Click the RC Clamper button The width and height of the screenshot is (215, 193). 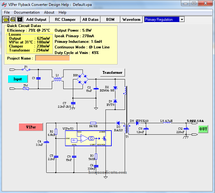65,20
